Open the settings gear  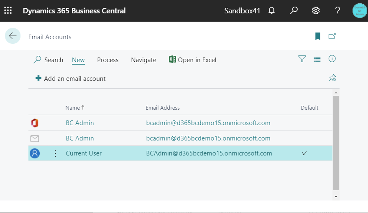pyautogui.click(x=316, y=10)
